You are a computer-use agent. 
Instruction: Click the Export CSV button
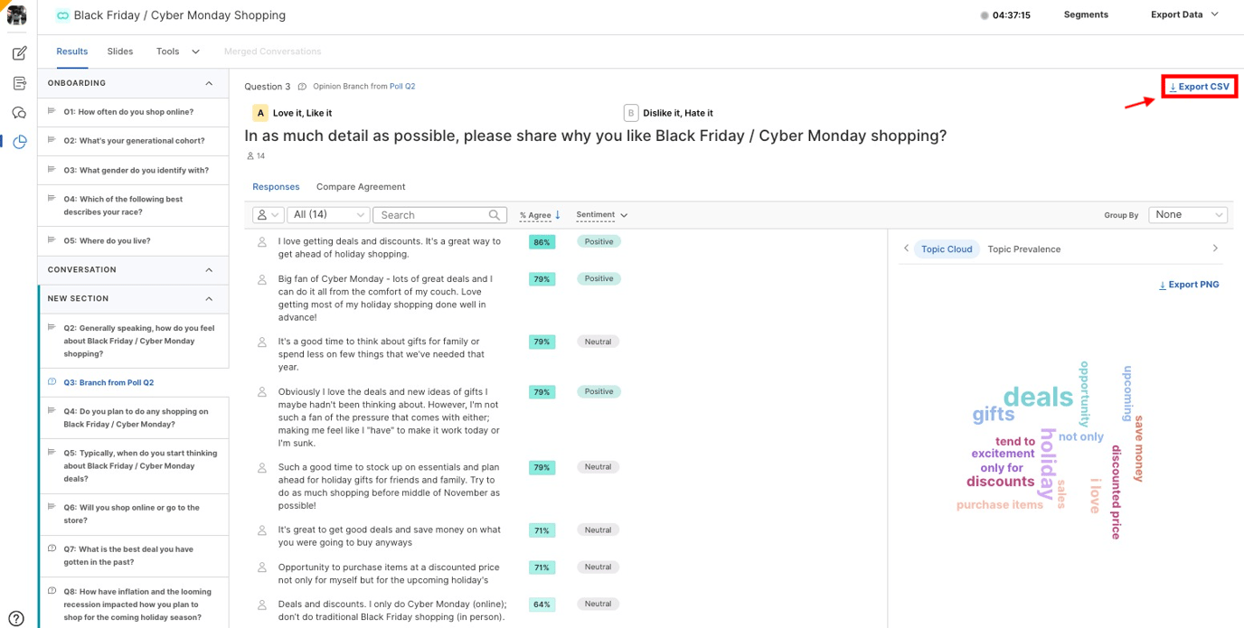tap(1199, 85)
